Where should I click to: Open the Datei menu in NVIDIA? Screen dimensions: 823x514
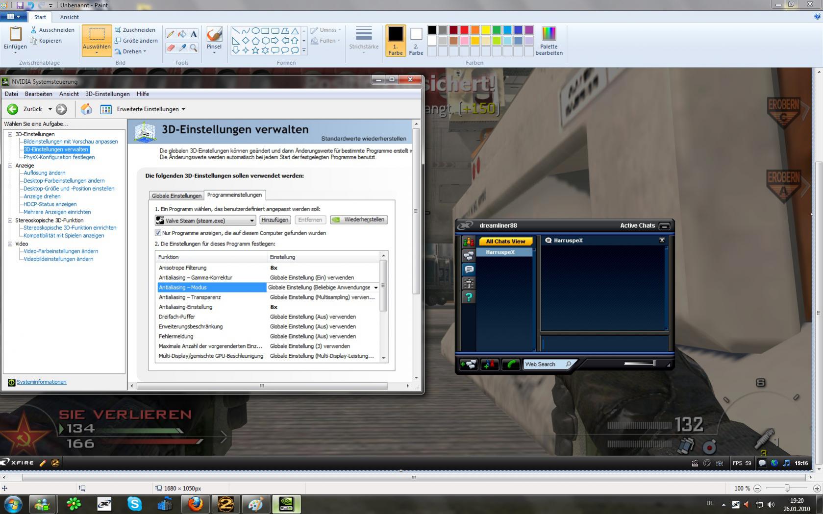pyautogui.click(x=11, y=94)
